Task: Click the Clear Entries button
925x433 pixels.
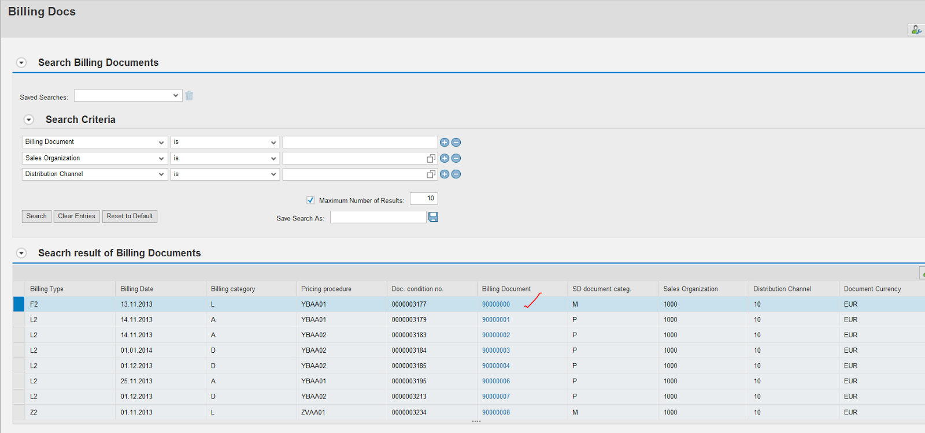Action: click(x=76, y=216)
